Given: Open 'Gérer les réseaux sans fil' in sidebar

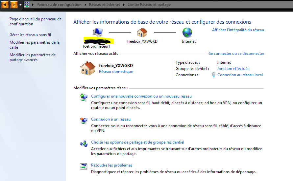Looking at the screenshot, I should pos(30,35).
